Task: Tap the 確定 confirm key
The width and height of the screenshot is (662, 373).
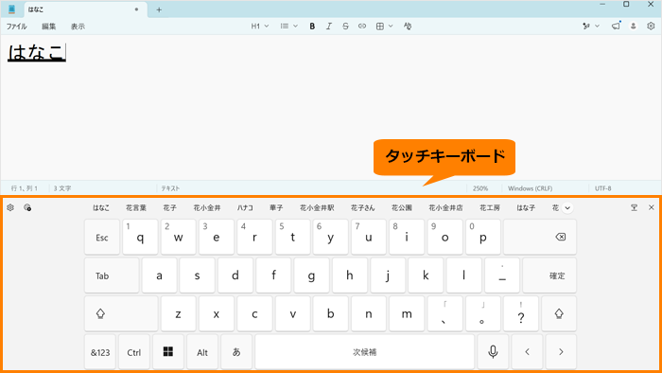Action: pyautogui.click(x=549, y=275)
